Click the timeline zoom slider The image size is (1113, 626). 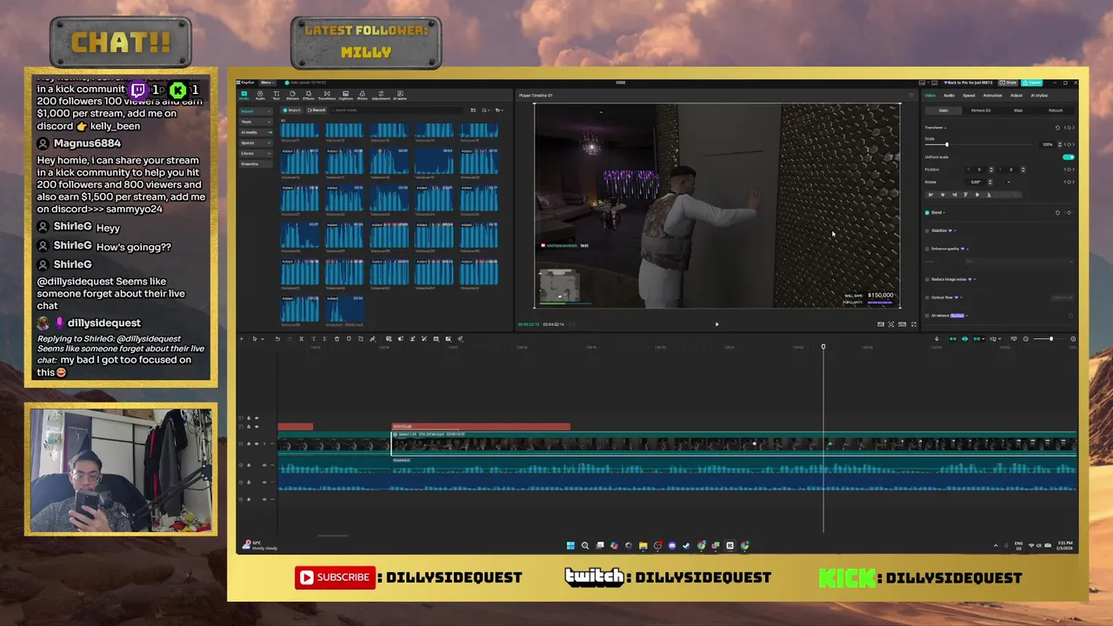tap(1051, 338)
